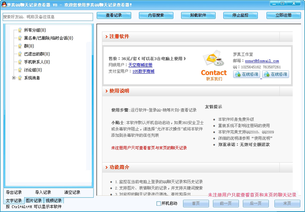Image resolution: width=305 pixels, height=212 pixels.
Task: Click the second 在线咨询 button
Action: [x=276, y=74]
